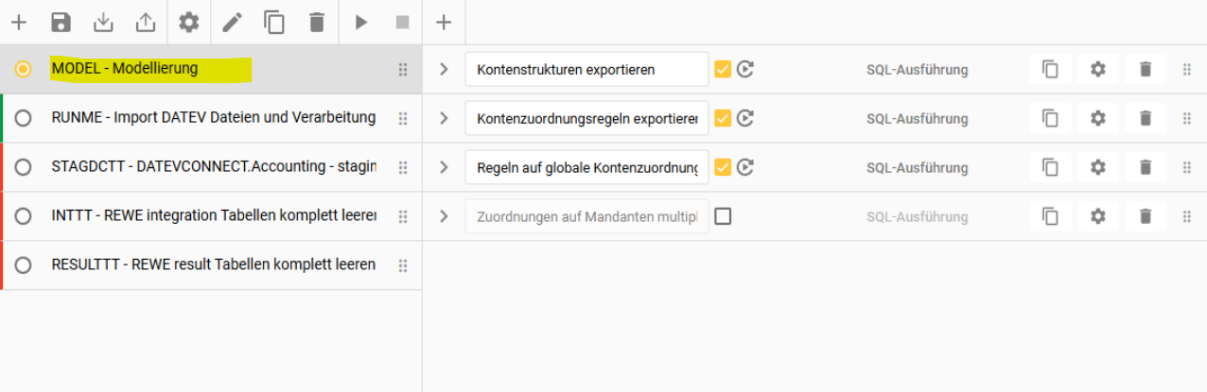Click rerun icon next to Kontenstrukturen exportieren
This screenshot has height=392, width=1207.
click(x=745, y=69)
